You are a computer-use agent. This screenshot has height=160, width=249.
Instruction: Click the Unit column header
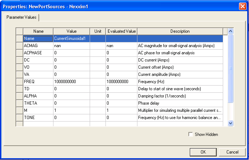click(98, 31)
